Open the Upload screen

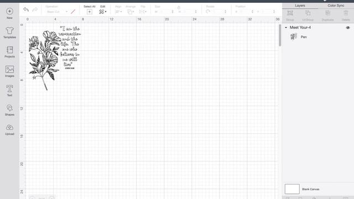coord(9,129)
